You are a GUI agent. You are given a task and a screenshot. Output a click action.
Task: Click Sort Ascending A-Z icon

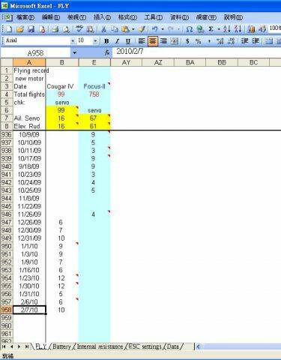pyautogui.click(x=226, y=29)
